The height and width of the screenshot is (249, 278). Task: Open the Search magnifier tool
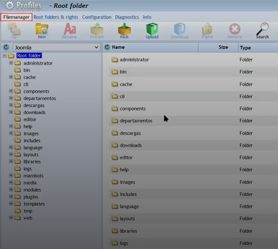point(262,30)
